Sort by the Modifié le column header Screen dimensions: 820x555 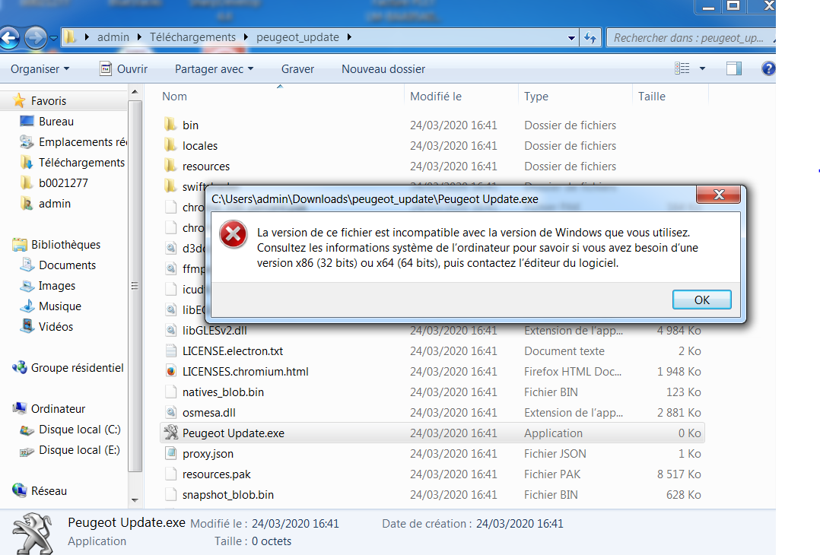pyautogui.click(x=436, y=96)
